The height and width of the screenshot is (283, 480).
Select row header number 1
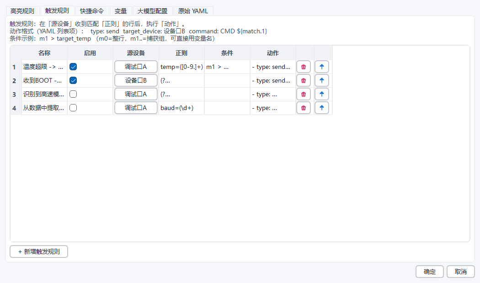tap(16, 67)
